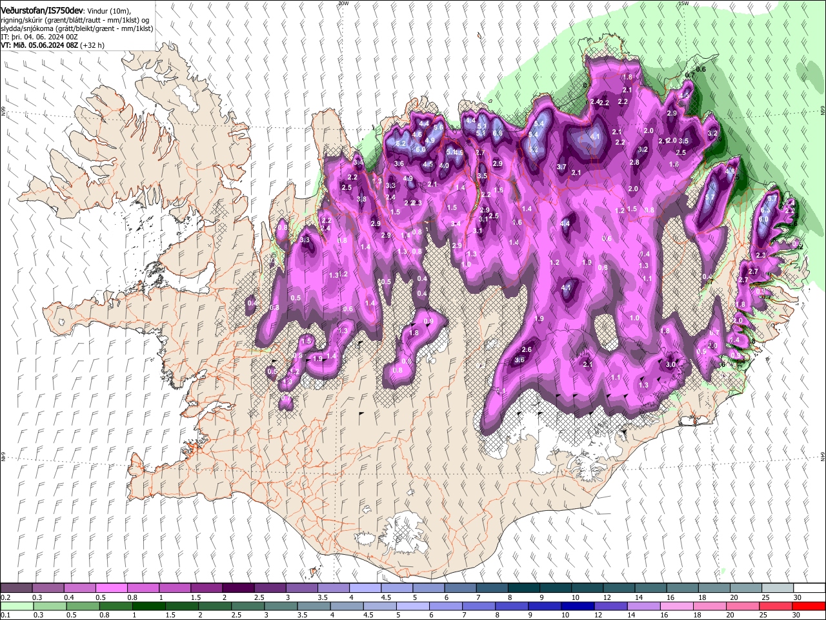This screenshot has width=826, height=620.
Task: Click the 0.2 legend label
Action: [5, 597]
